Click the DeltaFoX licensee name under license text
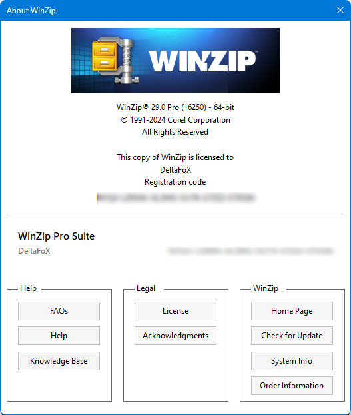 pyautogui.click(x=176, y=170)
